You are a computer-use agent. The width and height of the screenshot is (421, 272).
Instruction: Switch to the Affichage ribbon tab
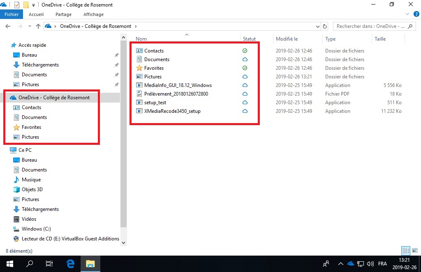tap(93, 14)
